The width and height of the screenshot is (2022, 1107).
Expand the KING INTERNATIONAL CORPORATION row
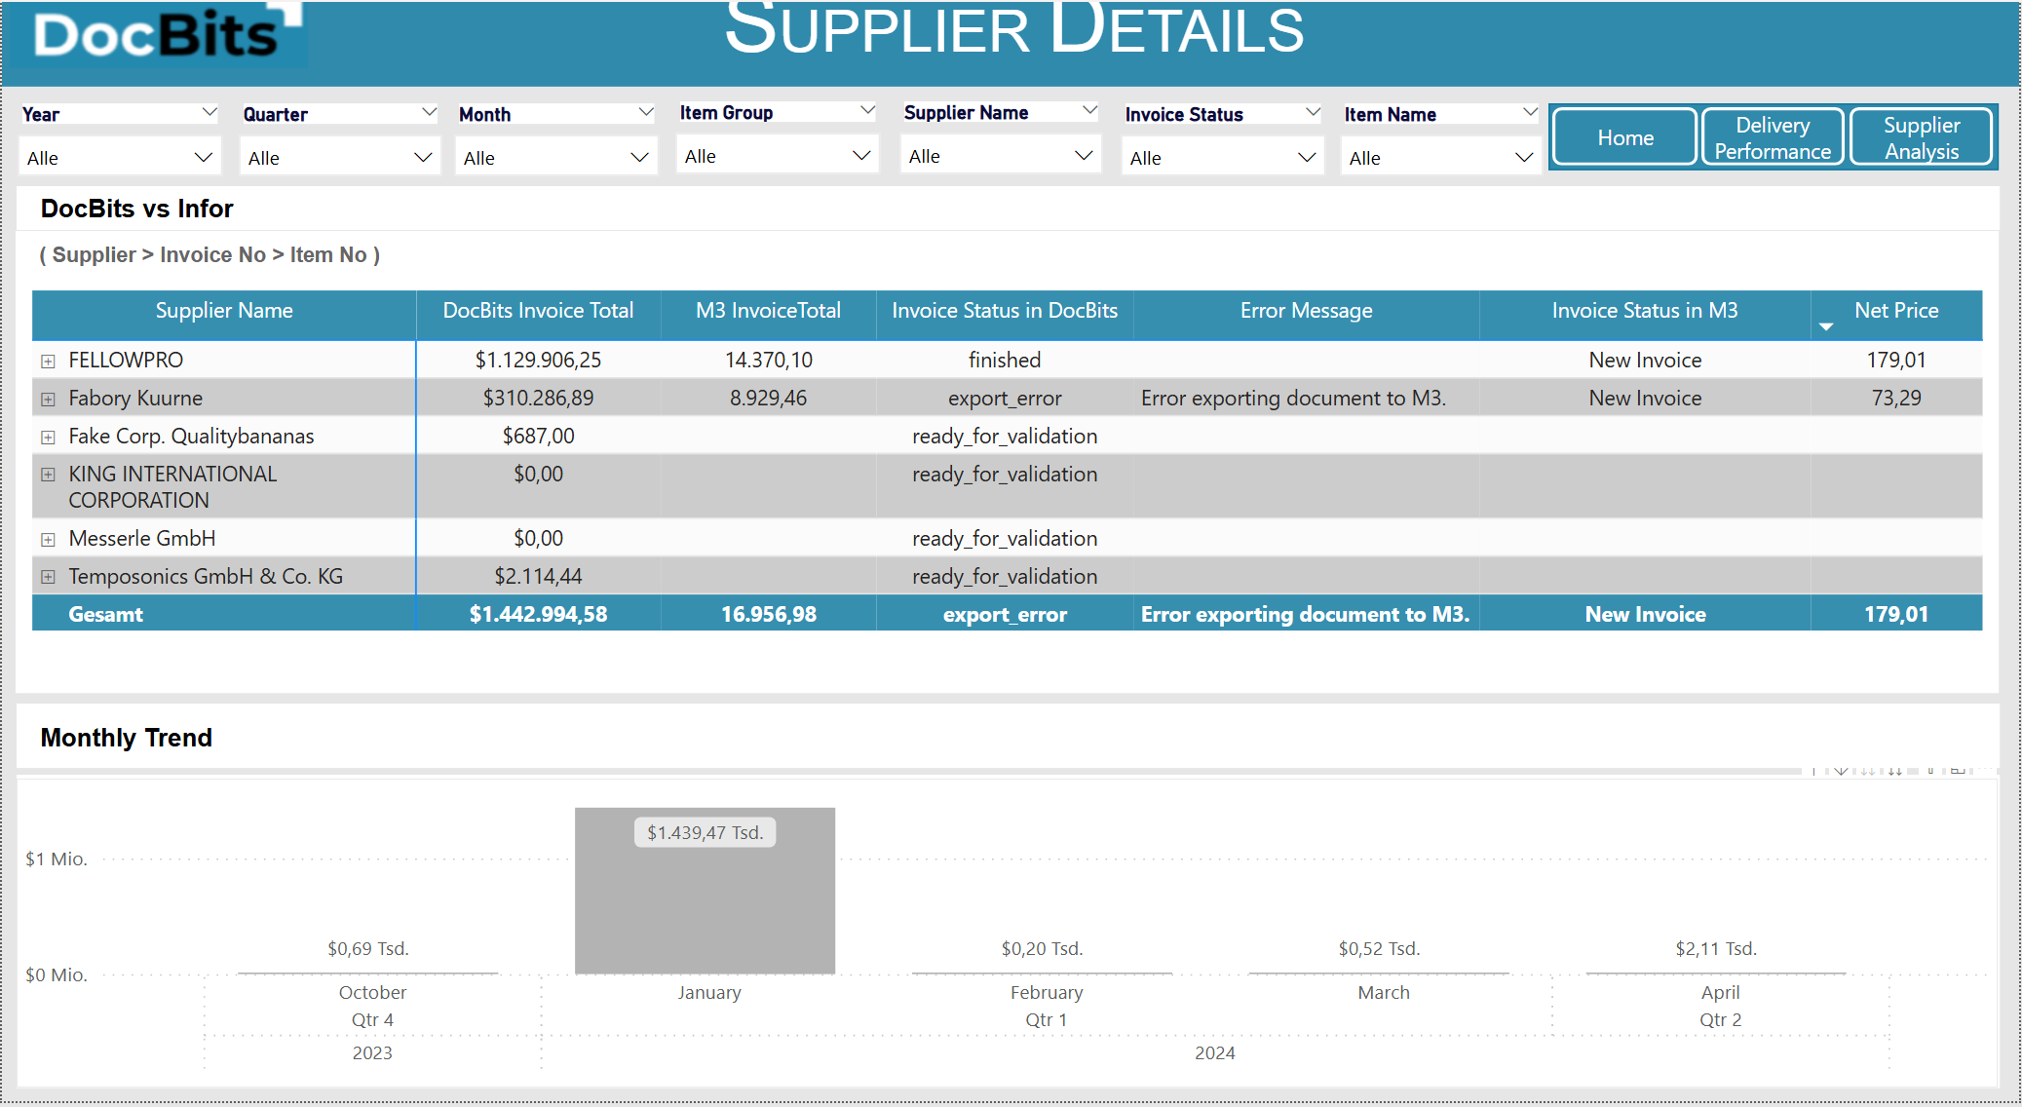[48, 475]
